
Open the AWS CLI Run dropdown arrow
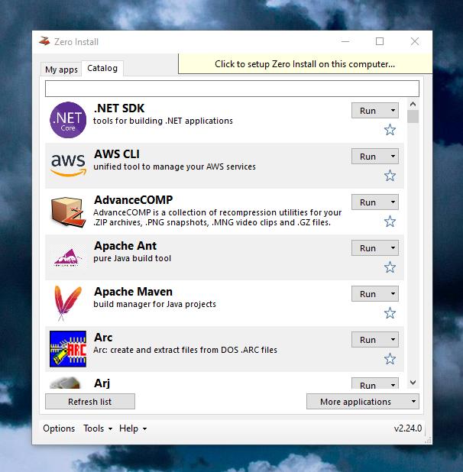pyautogui.click(x=393, y=157)
